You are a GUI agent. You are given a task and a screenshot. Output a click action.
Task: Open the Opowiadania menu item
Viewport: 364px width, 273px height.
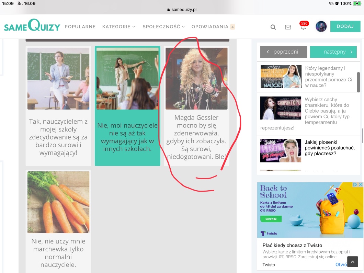210,27
